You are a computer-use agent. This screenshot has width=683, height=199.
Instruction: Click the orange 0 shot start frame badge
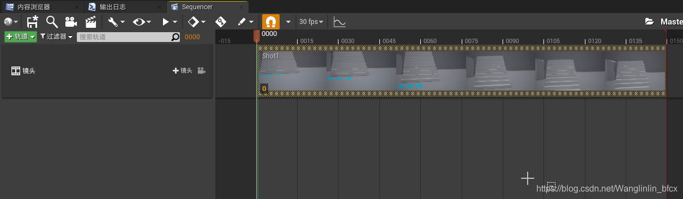point(264,88)
